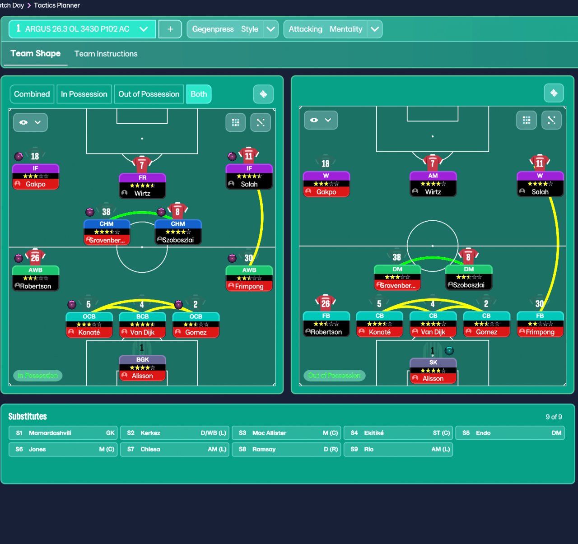Select Gravenberch's DM role card
The height and width of the screenshot is (544, 578).
pyautogui.click(x=398, y=278)
